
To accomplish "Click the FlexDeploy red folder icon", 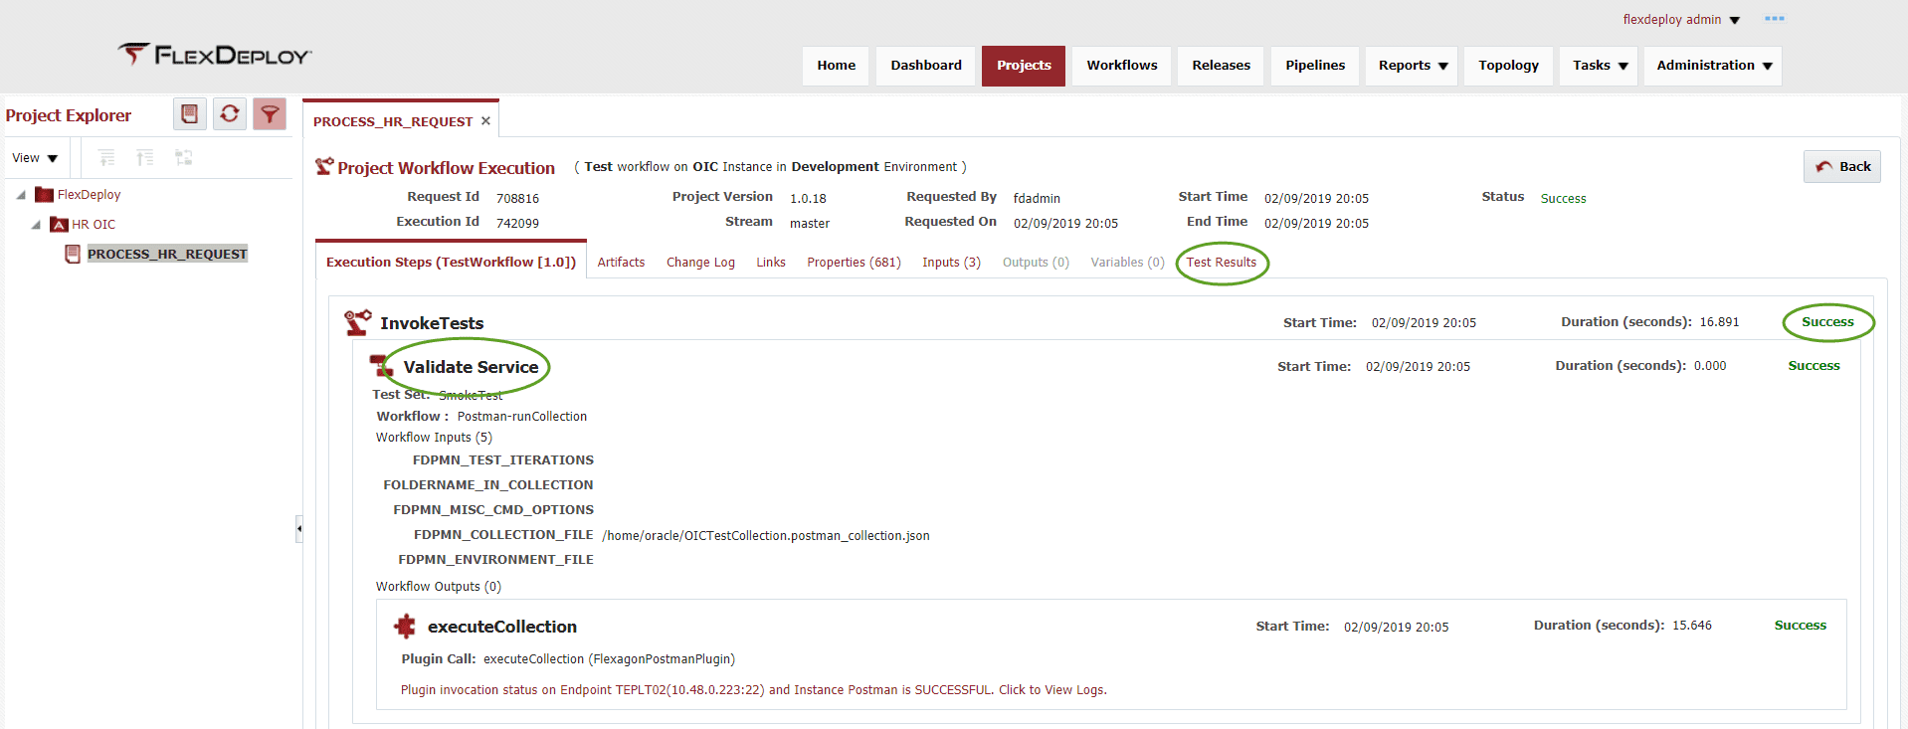I will [44, 195].
